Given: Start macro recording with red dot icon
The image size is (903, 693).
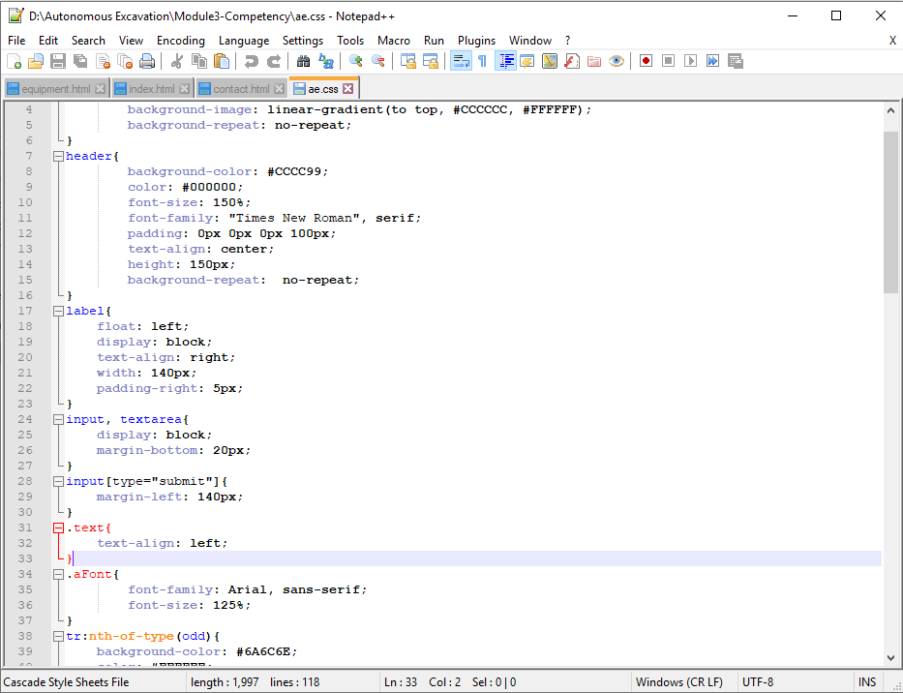Looking at the screenshot, I should click(646, 61).
